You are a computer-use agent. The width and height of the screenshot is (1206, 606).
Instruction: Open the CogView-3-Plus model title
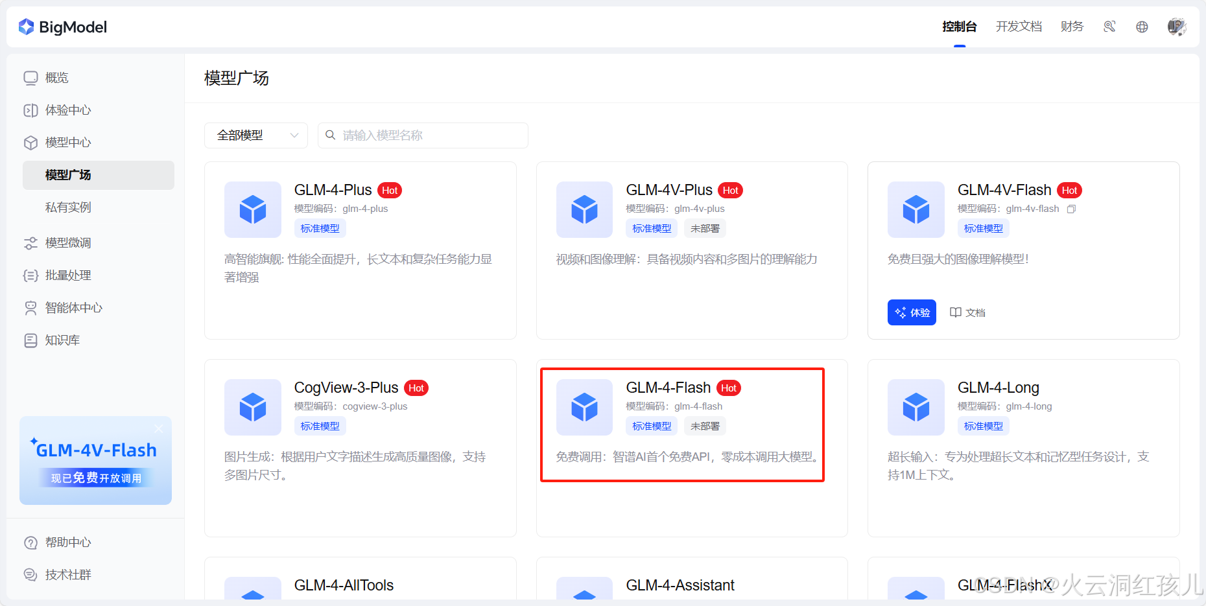click(346, 388)
